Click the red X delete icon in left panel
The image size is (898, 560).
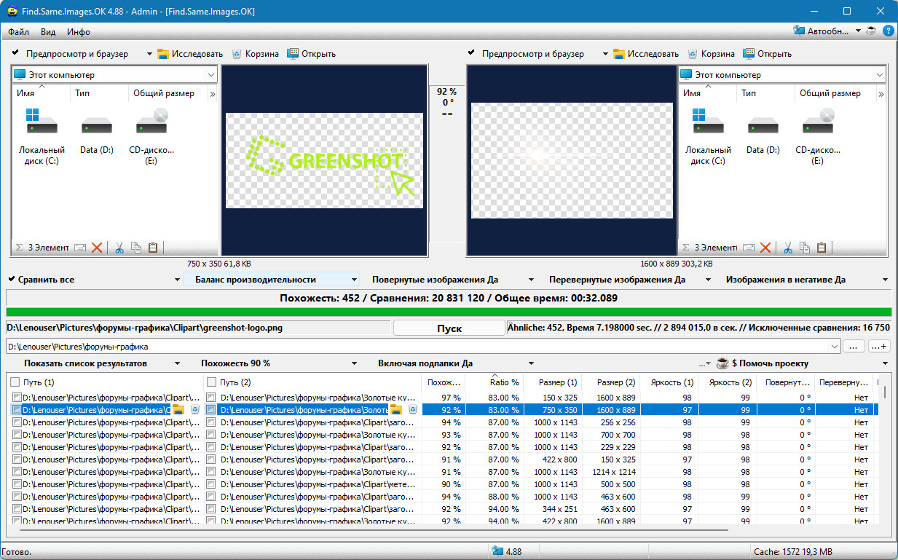pyautogui.click(x=97, y=248)
